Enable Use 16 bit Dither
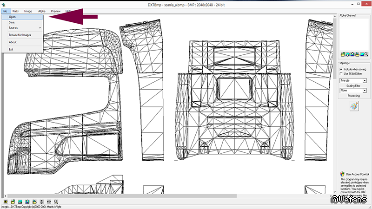Screen dimensions: 372x209 coord(341,73)
